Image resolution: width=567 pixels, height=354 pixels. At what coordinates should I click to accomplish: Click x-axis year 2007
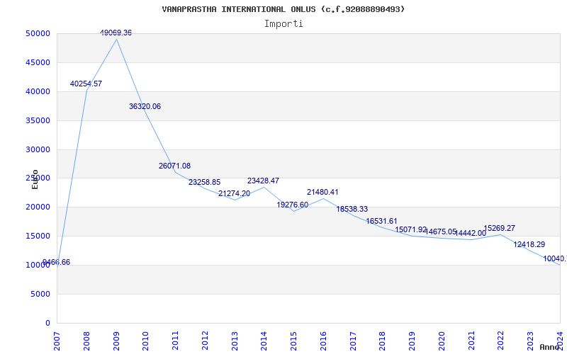(57, 341)
